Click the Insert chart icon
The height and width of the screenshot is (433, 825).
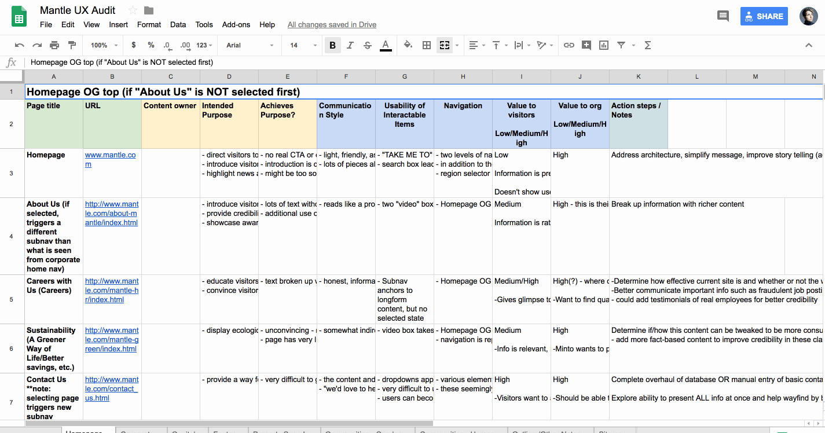pos(604,45)
